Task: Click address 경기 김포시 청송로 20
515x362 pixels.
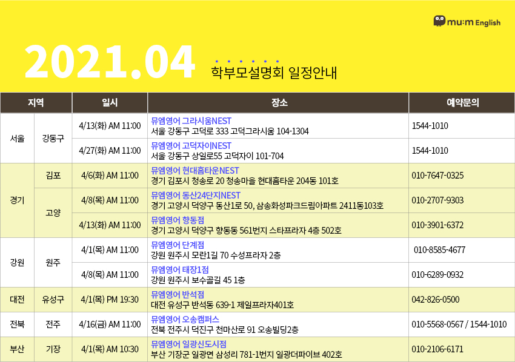Action: pyautogui.click(x=188, y=181)
